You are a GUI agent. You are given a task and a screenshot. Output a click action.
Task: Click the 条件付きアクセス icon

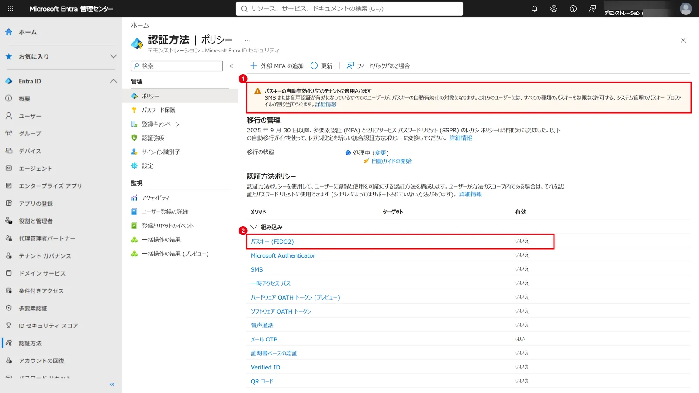pos(9,290)
